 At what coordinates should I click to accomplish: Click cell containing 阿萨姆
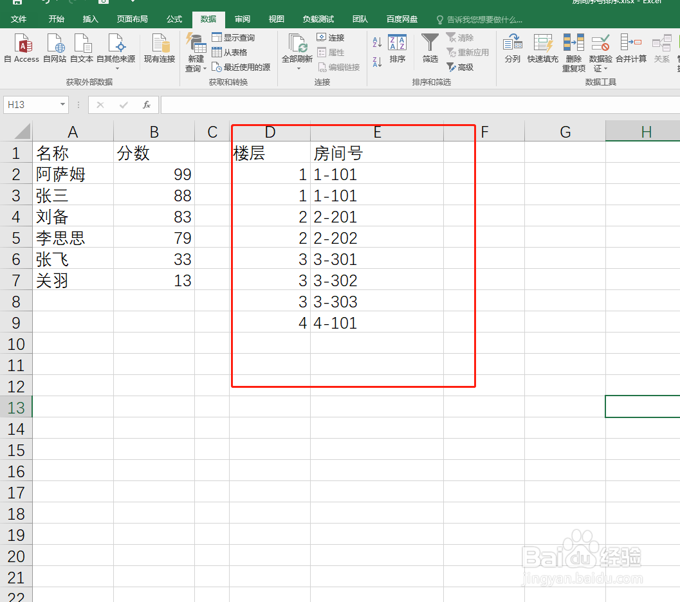point(73,174)
